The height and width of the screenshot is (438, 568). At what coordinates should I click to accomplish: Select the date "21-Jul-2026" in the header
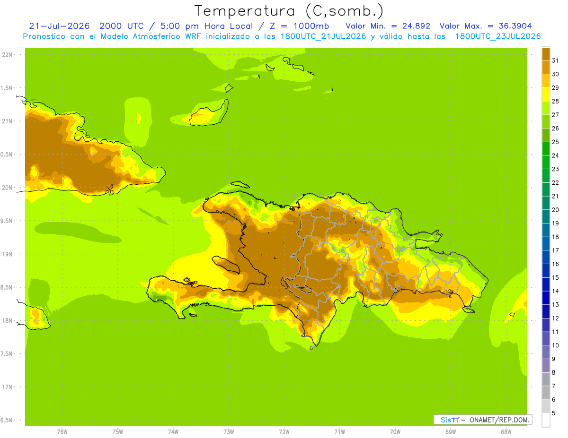point(59,26)
